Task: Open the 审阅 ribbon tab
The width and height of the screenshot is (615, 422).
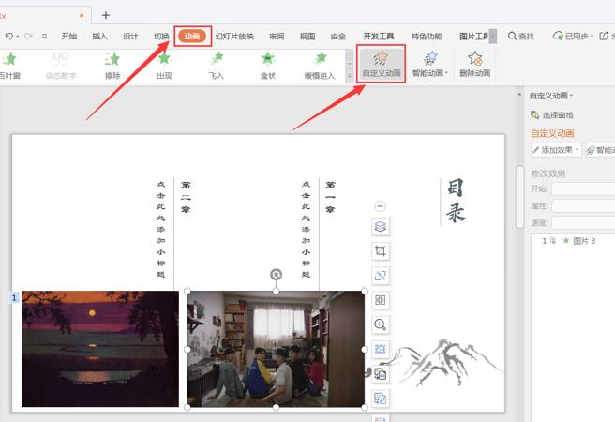Action: pyautogui.click(x=277, y=36)
